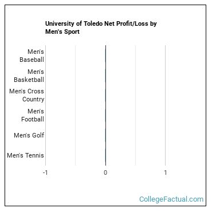The image size is (212, 212).
Task: Select the 1 tick on the x-axis
Action: coord(166,172)
